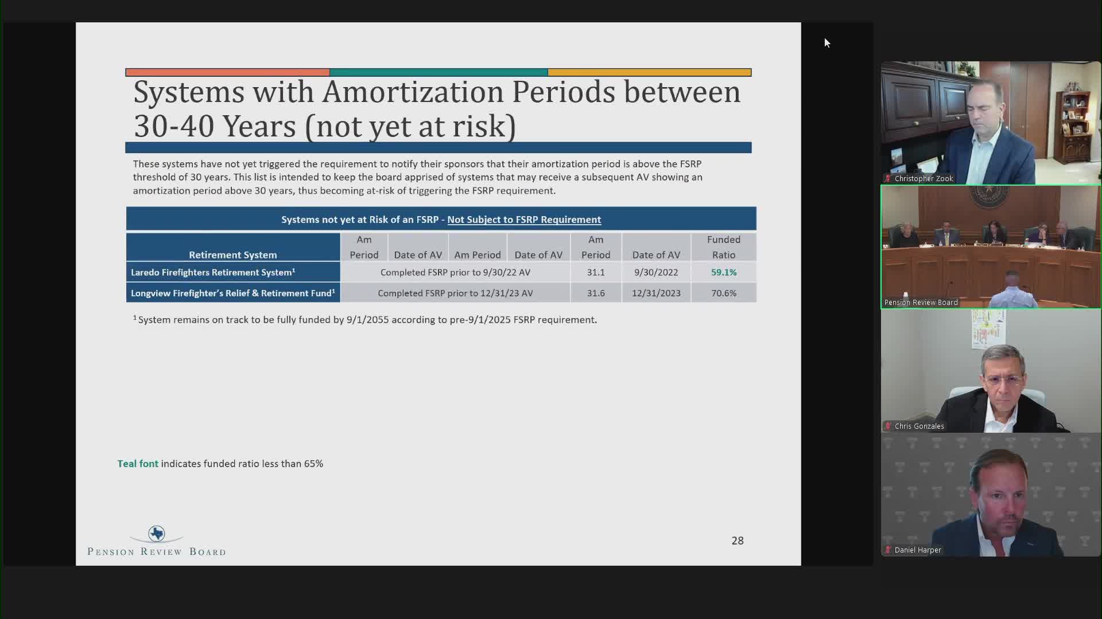Select the Pension Review Board video tile

(x=991, y=246)
